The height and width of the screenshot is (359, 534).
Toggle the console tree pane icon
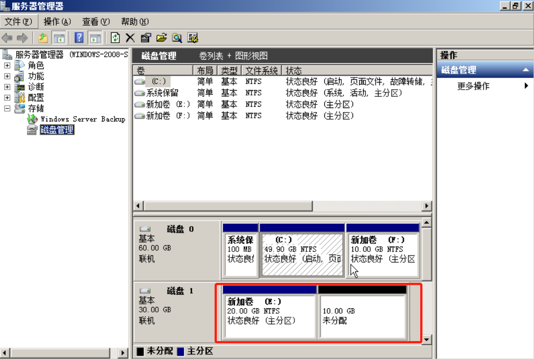pyautogui.click(x=59, y=38)
